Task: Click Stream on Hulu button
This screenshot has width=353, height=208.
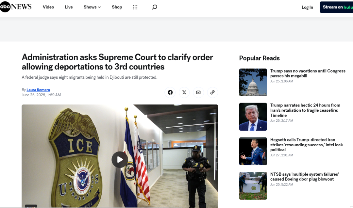Action: (x=336, y=7)
